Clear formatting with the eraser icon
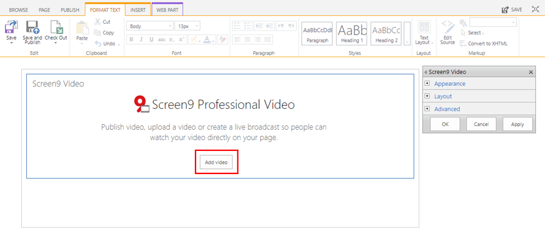This screenshot has width=545, height=238. point(222,40)
